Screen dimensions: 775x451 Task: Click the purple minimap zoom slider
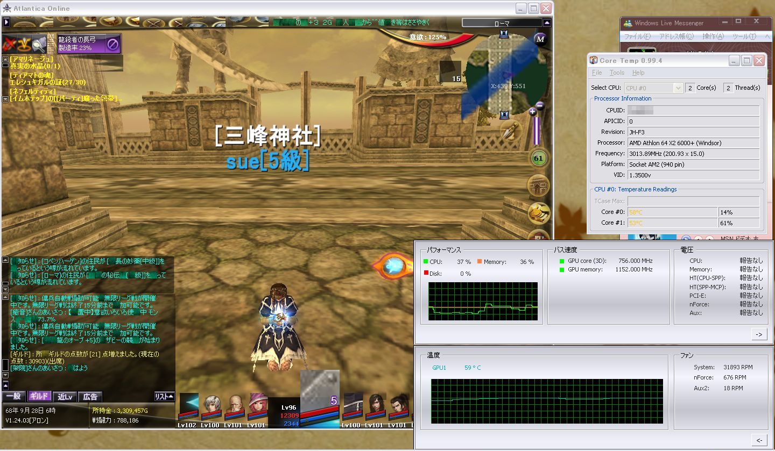(537, 130)
